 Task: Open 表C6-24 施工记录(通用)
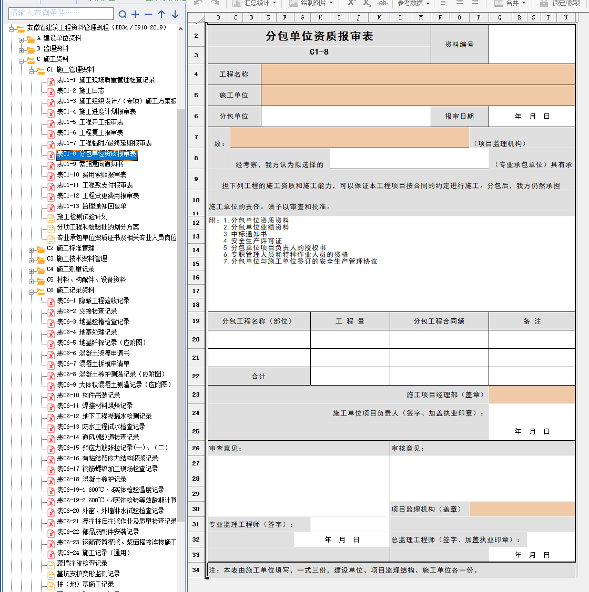pos(94,553)
